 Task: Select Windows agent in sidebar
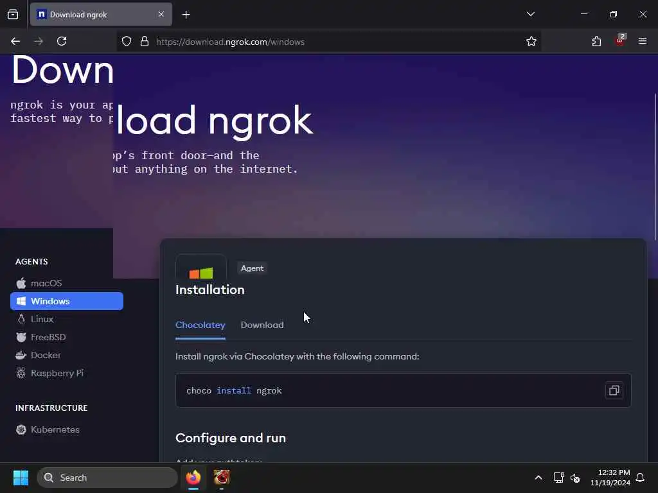tap(67, 302)
